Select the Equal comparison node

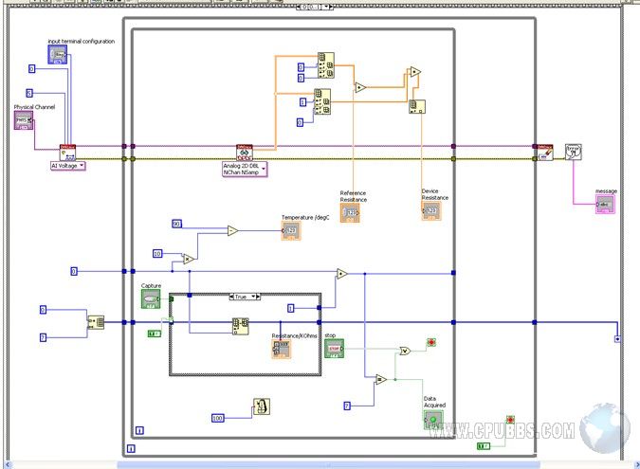coord(381,380)
